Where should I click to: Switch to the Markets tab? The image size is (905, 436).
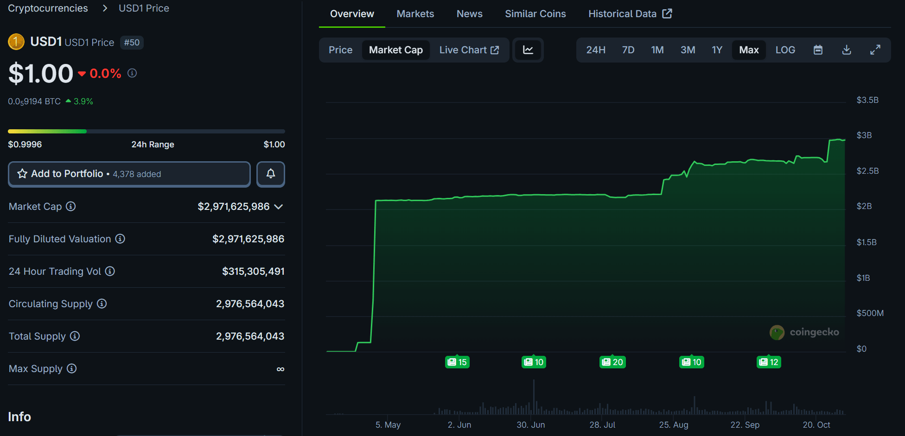coord(415,13)
